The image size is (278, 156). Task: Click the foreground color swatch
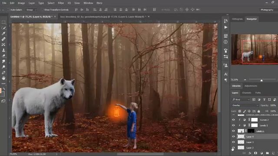[x=0, y=91]
